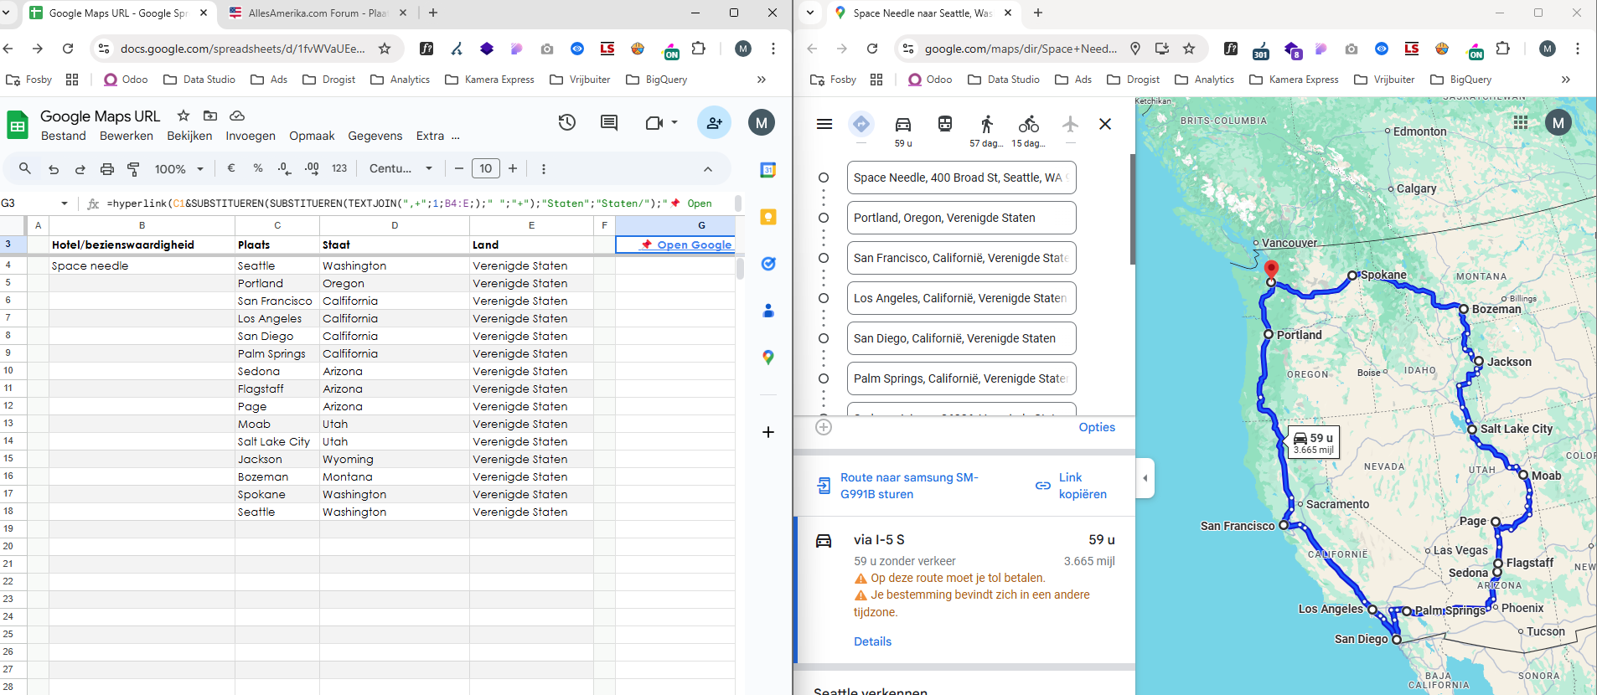Click the print icon in Sheets toolbar
1597x695 pixels.
click(x=107, y=169)
